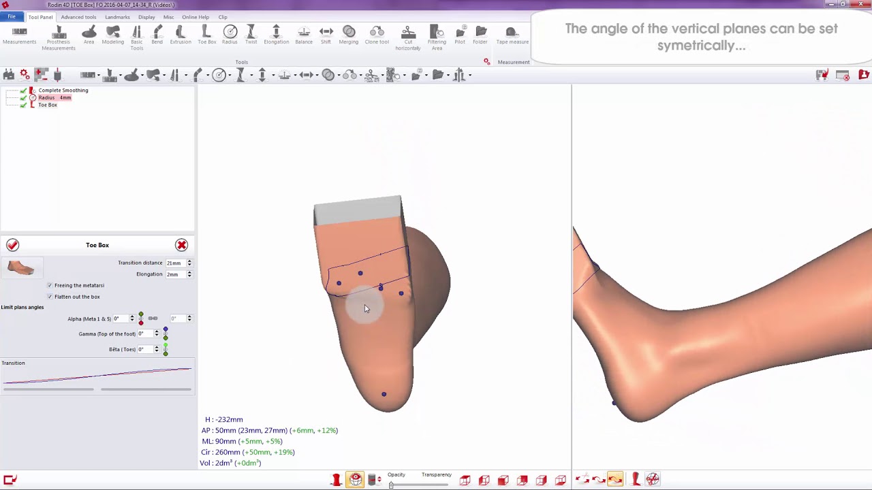
Task: Open the Misc tab
Action: (168, 17)
